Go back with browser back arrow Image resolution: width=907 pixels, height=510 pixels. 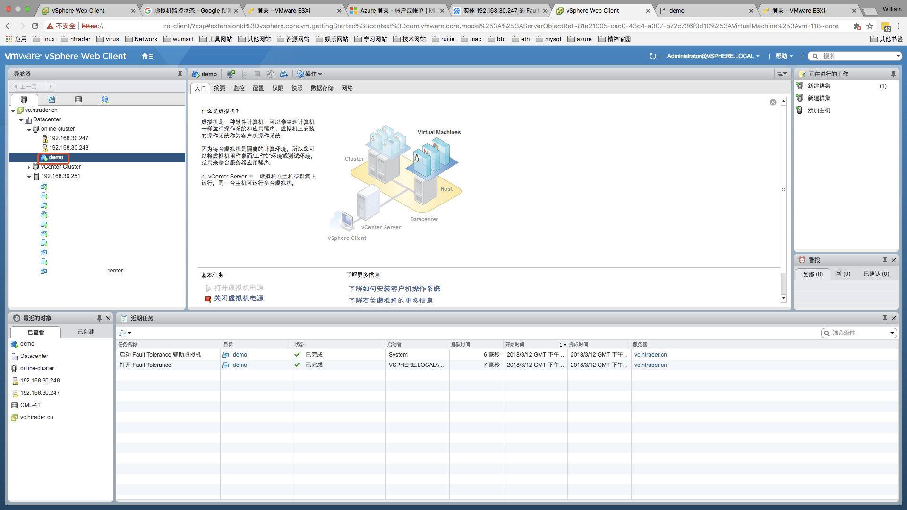[9, 26]
